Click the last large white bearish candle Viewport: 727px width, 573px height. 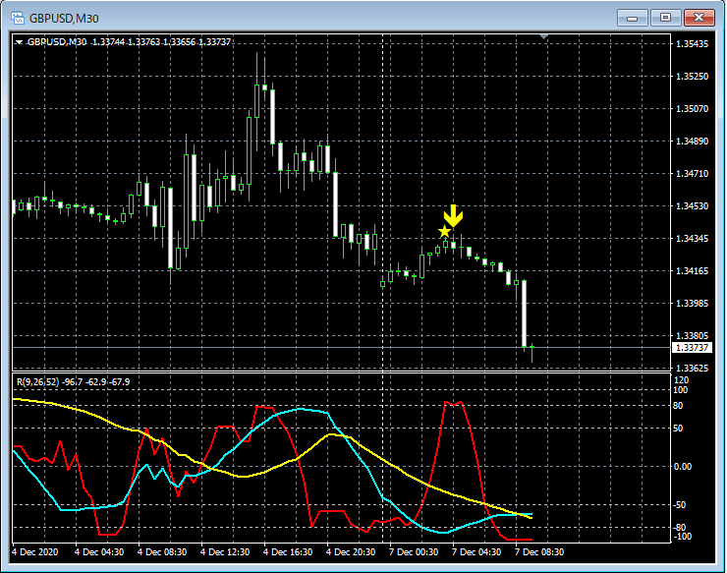pos(525,313)
